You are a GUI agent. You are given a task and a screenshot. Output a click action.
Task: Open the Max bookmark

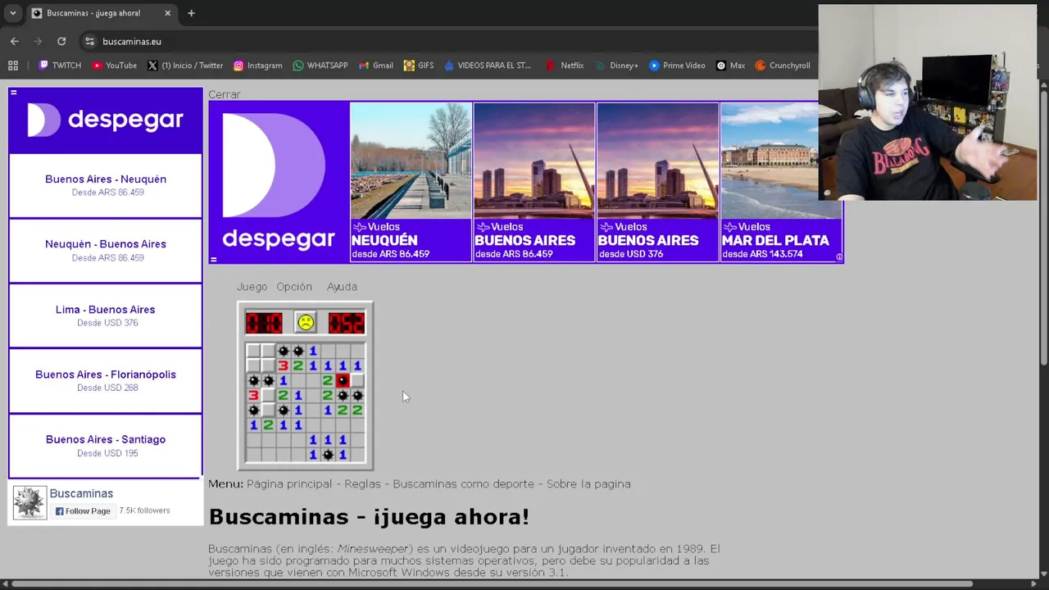(730, 66)
